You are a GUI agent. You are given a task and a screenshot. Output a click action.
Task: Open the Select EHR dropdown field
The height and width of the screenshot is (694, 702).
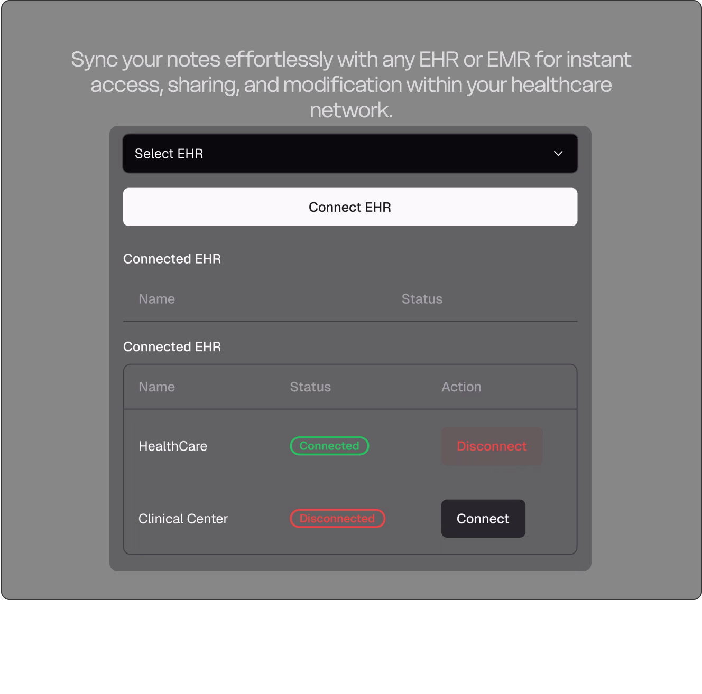[350, 154]
